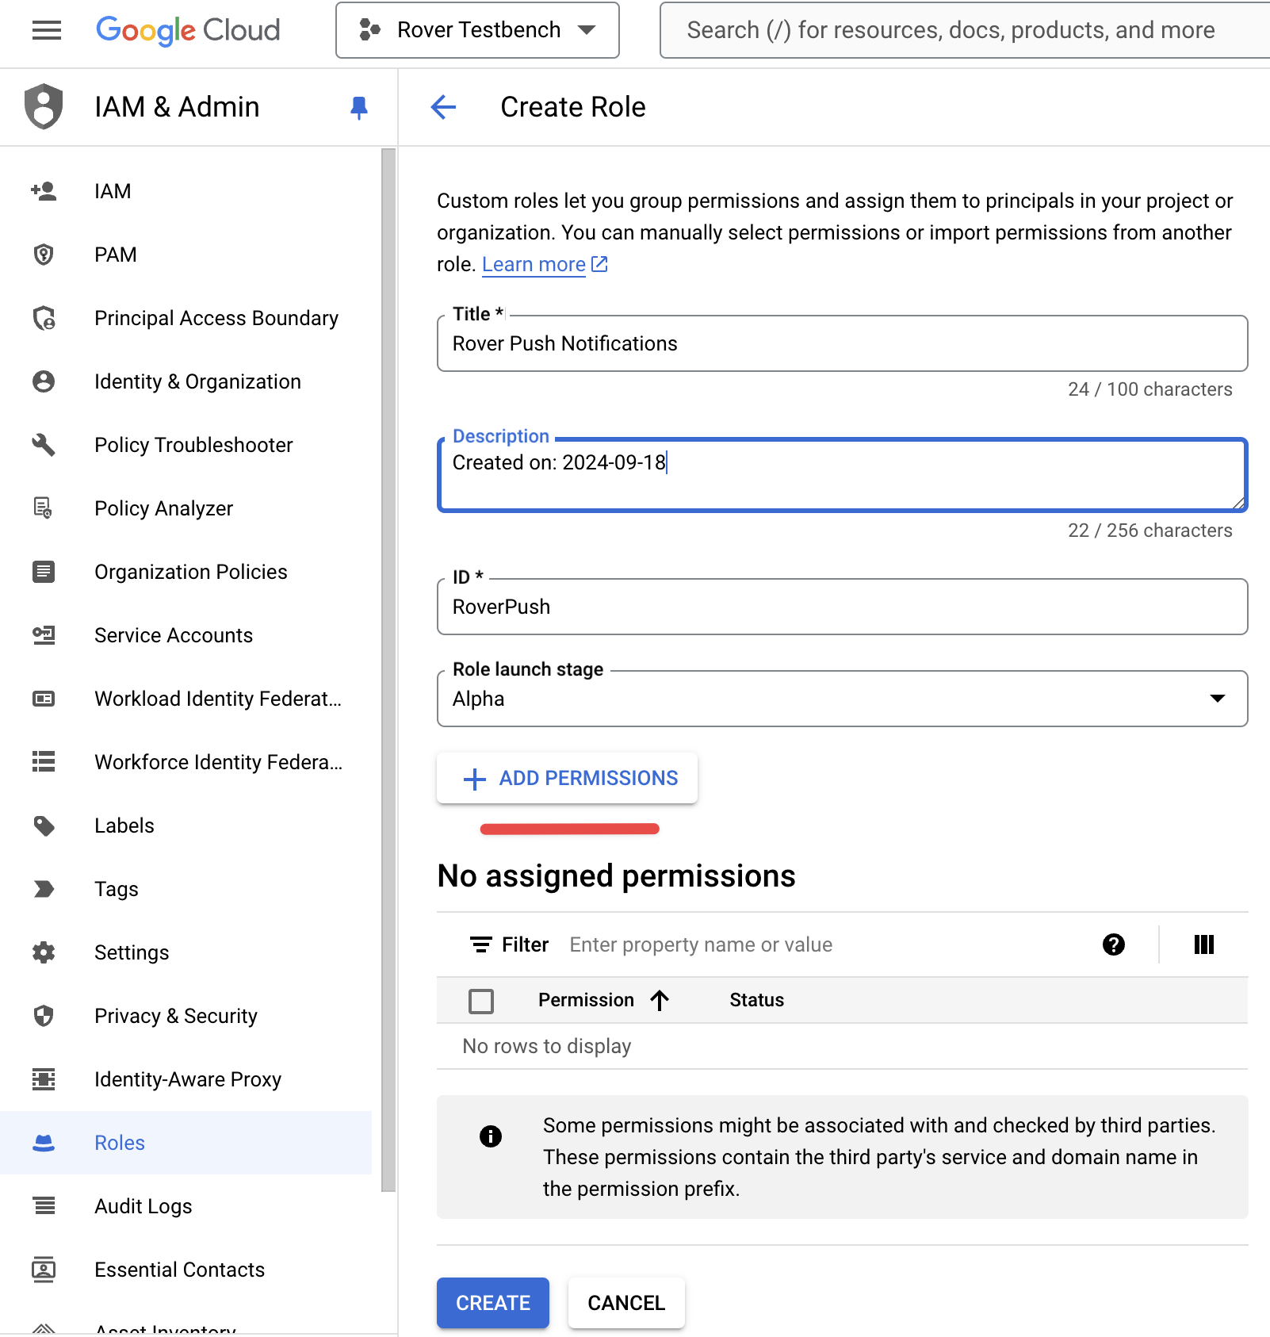Click the Roles hat icon
The image size is (1270, 1337).
pos(44,1143)
